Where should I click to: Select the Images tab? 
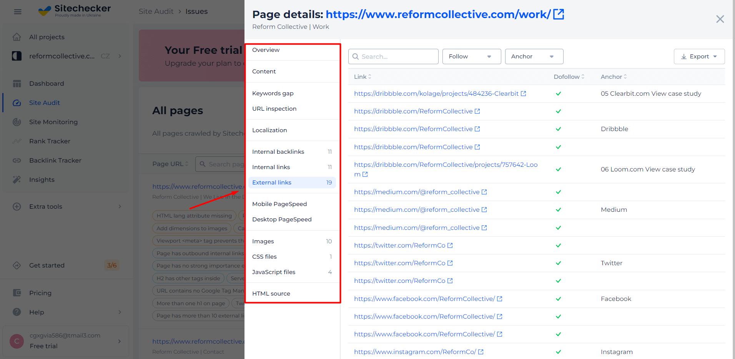click(x=292, y=241)
